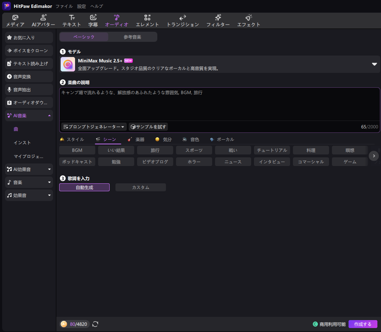The image size is (381, 332).
Task: Toggle the チュートリアル scene tag
Action: tap(272, 150)
